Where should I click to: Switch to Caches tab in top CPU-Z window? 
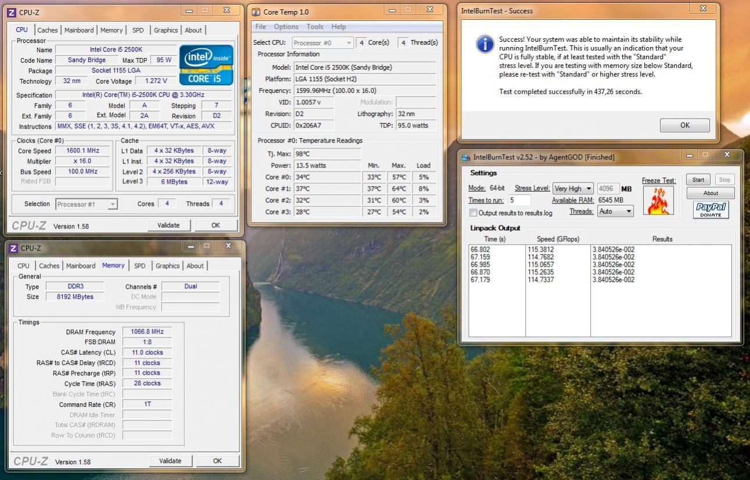click(48, 30)
